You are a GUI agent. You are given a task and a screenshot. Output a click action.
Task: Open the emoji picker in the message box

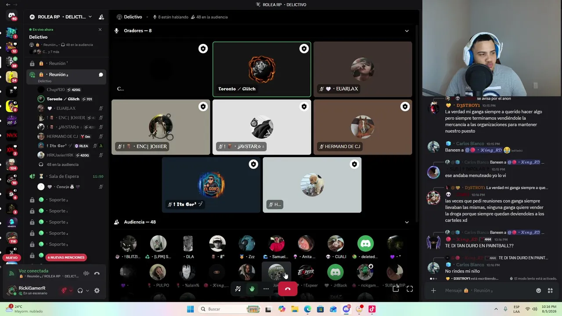click(539, 291)
